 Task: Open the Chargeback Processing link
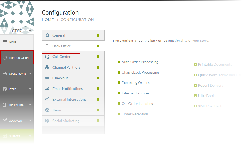[x=140, y=72]
